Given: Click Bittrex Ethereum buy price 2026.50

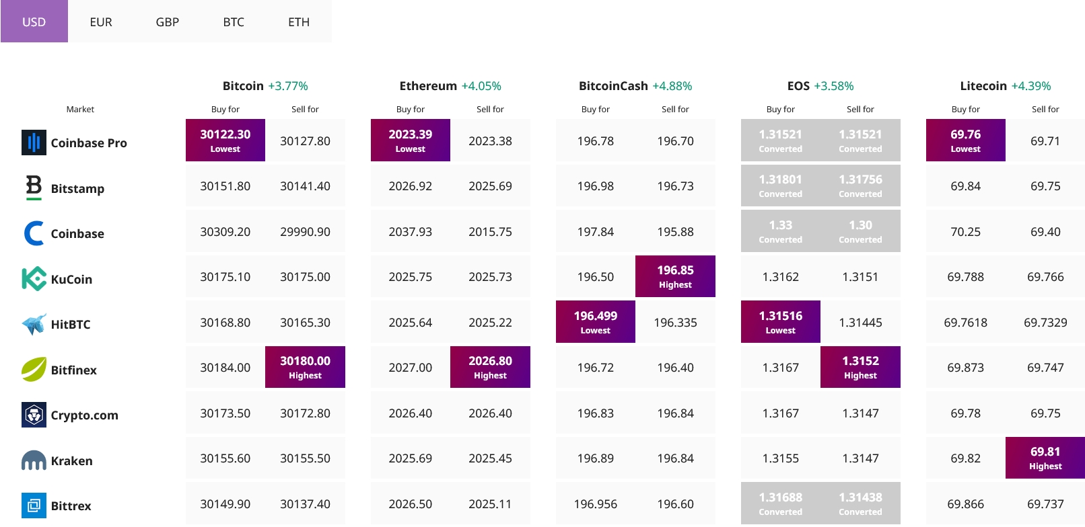Looking at the screenshot, I should [411, 503].
